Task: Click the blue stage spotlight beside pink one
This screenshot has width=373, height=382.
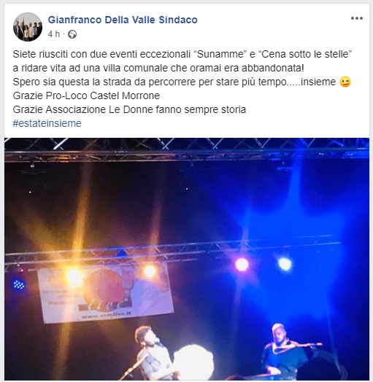Action: point(285,264)
